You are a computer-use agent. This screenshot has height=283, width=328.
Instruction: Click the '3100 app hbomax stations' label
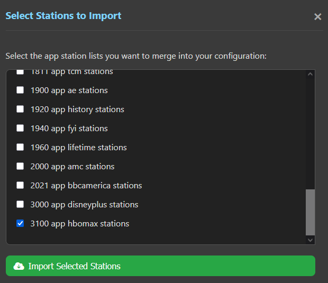80,224
